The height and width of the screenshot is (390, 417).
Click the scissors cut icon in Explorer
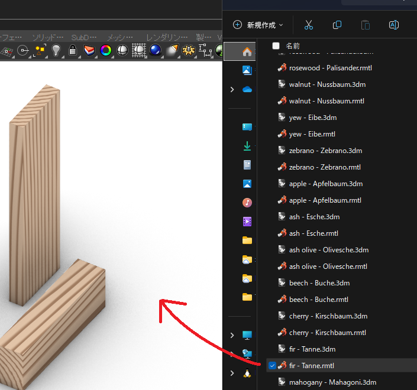[308, 25]
